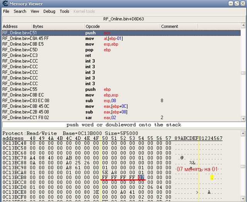Click byte 0A in row 0C13BC88
Viewport: 247px width, 202px height.
[x=32, y=163]
